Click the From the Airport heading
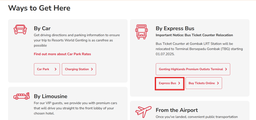This screenshot has width=256, height=120. pyautogui.click(x=177, y=110)
